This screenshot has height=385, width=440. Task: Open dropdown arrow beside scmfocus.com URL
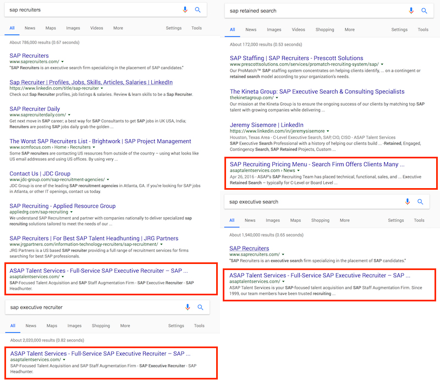(94, 147)
